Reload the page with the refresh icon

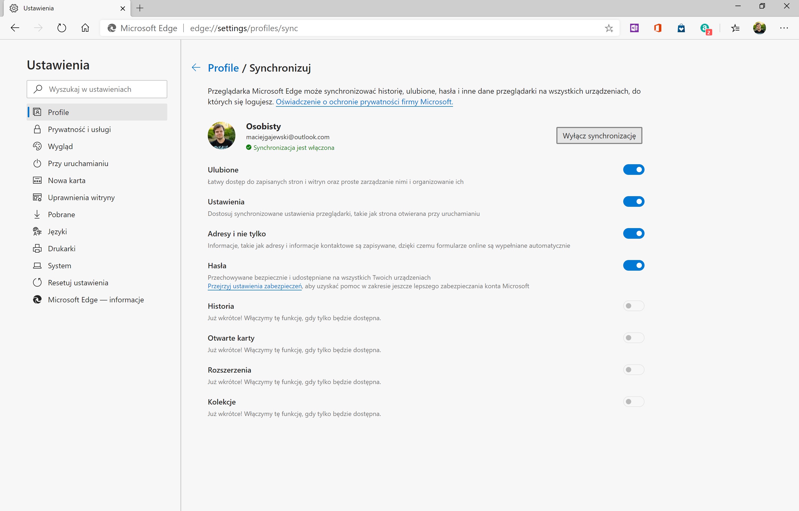click(62, 28)
